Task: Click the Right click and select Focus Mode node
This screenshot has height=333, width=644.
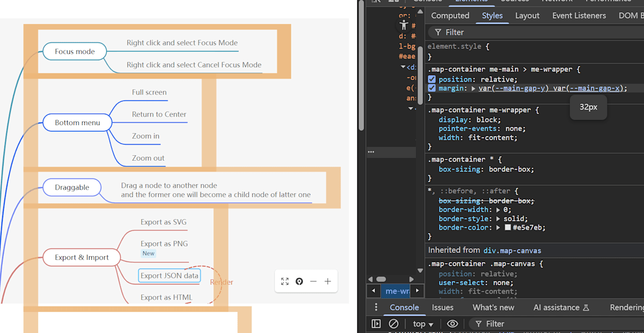Action: click(182, 43)
